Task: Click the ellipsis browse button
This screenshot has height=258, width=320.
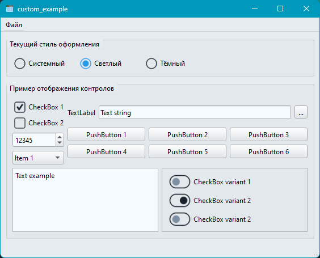Action: [301, 112]
